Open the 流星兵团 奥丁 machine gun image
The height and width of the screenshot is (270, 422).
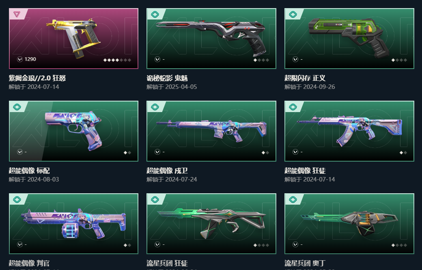(x=349, y=223)
